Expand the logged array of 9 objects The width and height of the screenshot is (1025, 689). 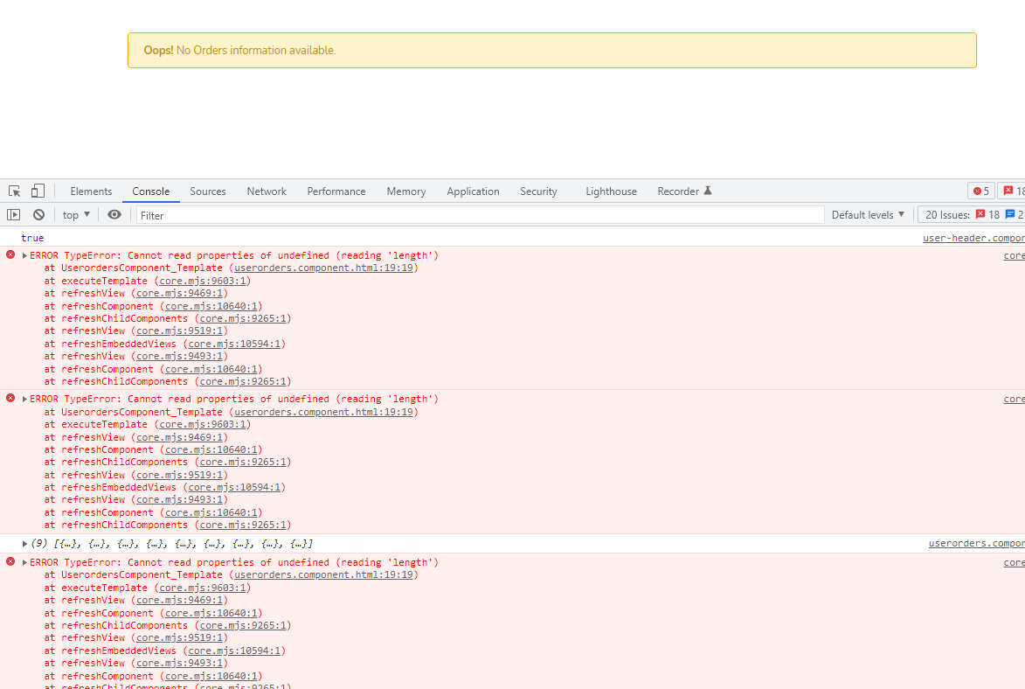coord(24,544)
